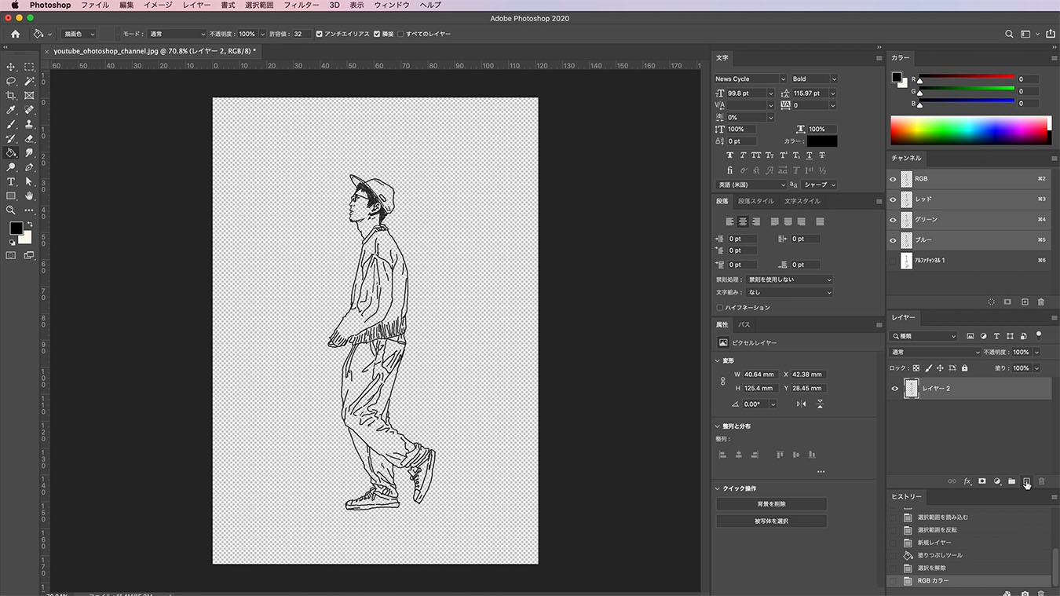The height and width of the screenshot is (596, 1060).
Task: Create new group folder in Layers panel
Action: click(1011, 481)
